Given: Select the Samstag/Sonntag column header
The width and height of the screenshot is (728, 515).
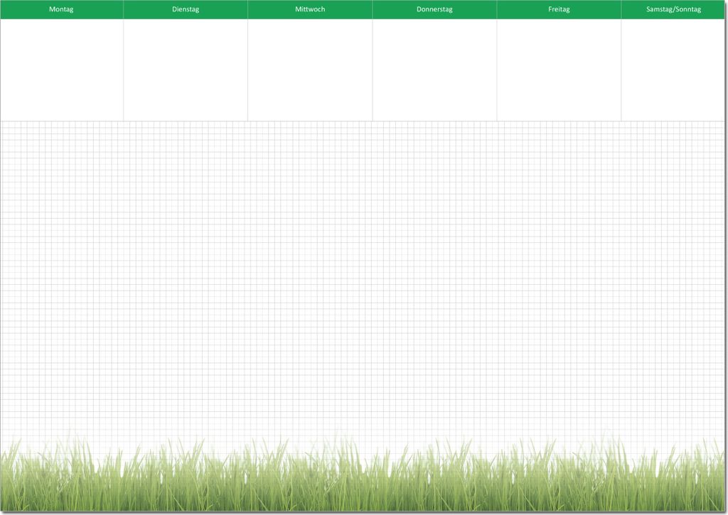Looking at the screenshot, I should point(673,9).
